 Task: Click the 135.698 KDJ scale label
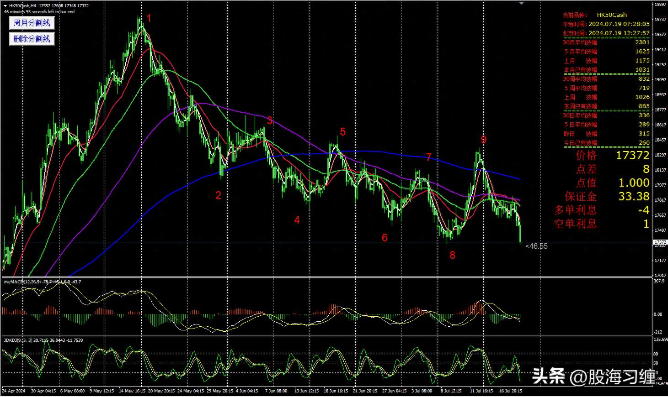(x=661, y=340)
